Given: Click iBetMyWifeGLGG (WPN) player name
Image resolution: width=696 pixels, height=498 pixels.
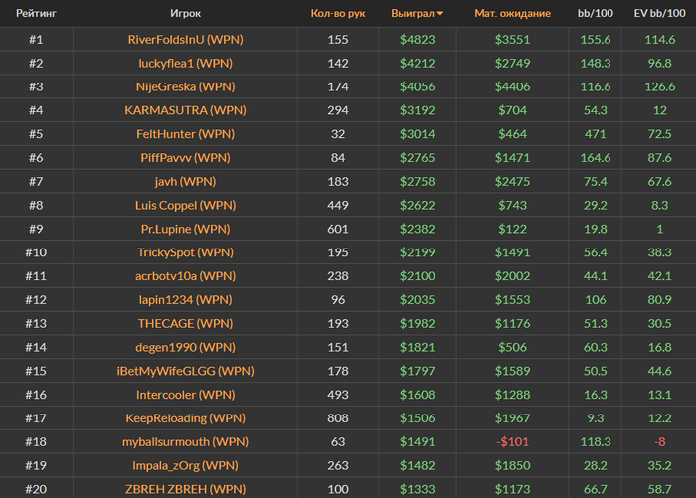Looking at the screenshot, I should [186, 371].
